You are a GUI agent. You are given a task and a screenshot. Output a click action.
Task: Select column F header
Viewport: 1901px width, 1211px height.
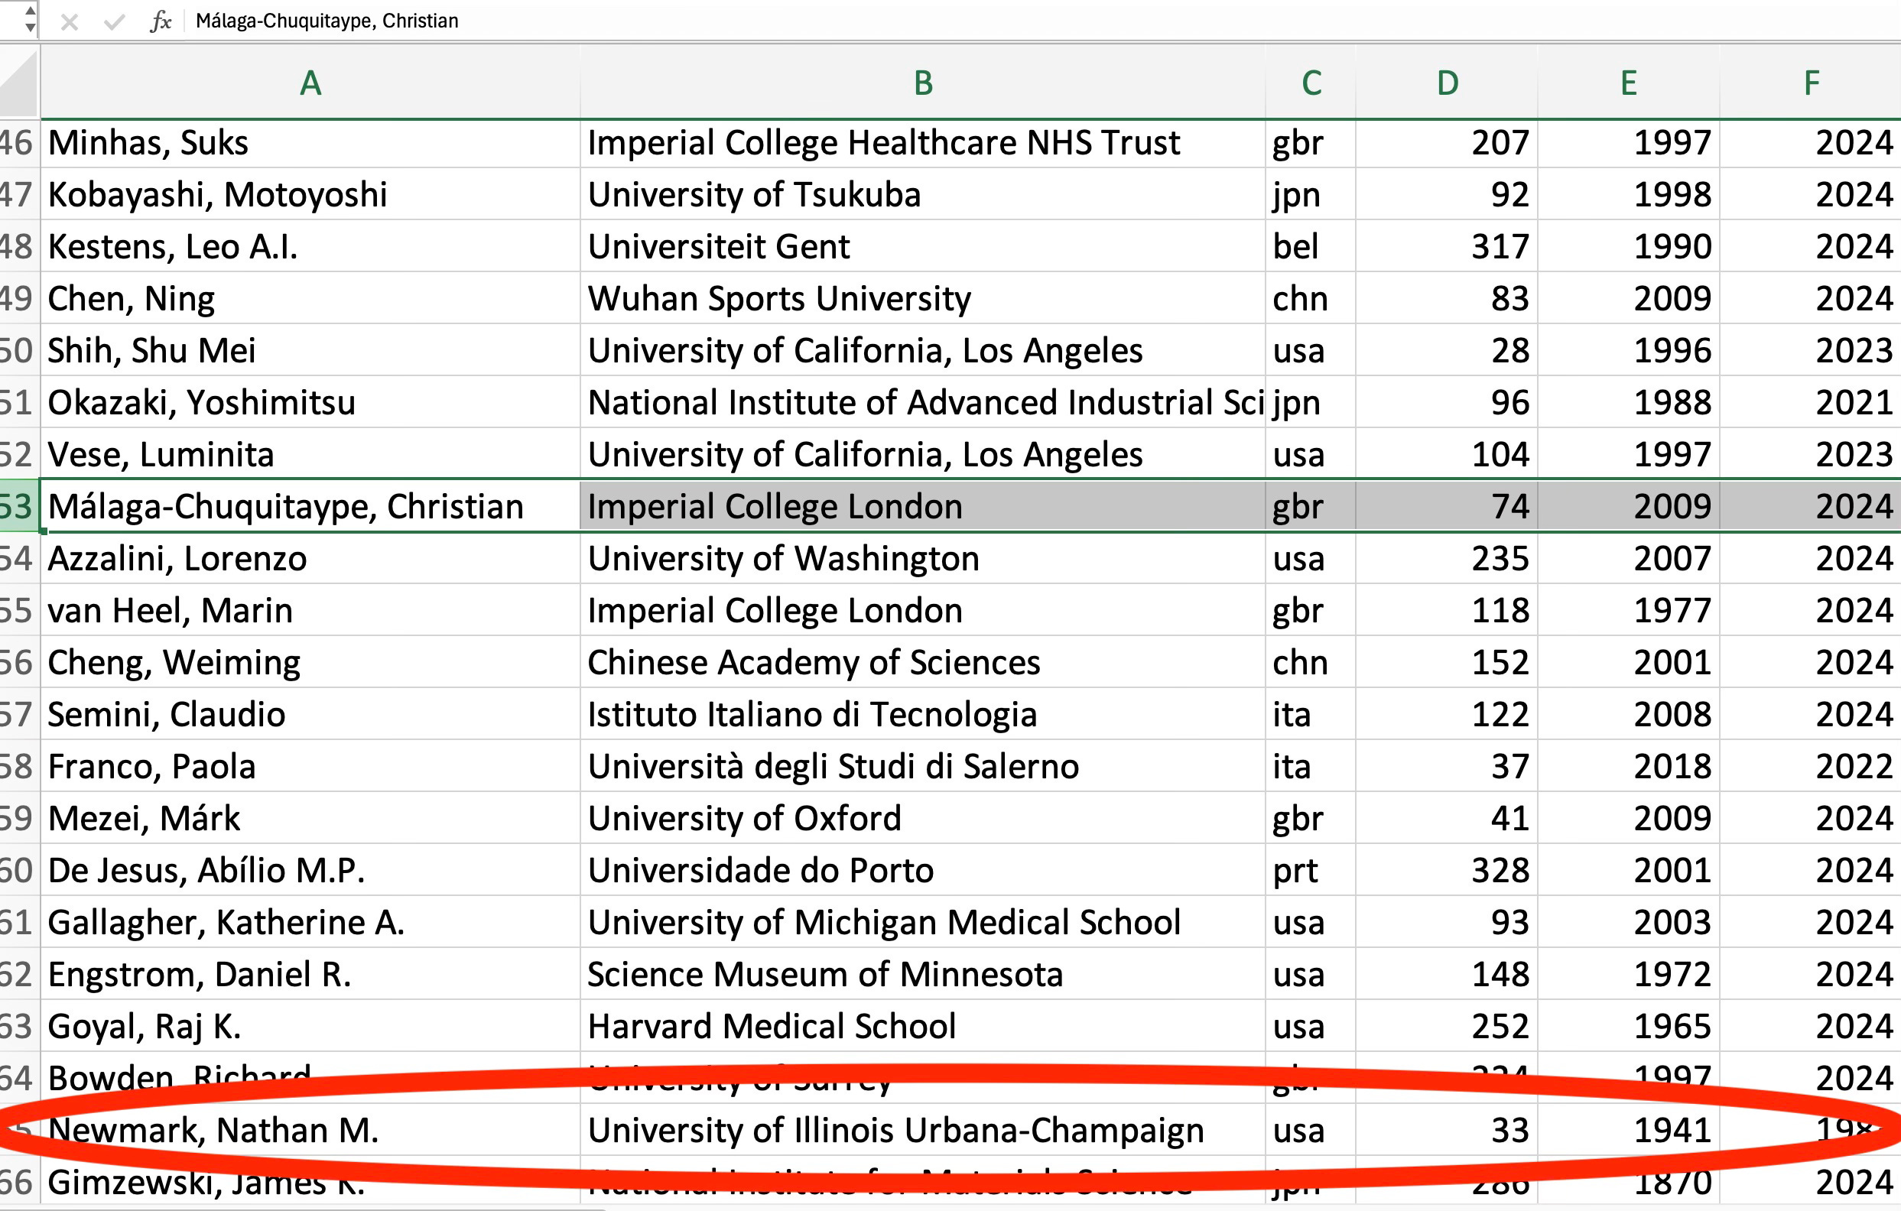click(1811, 83)
